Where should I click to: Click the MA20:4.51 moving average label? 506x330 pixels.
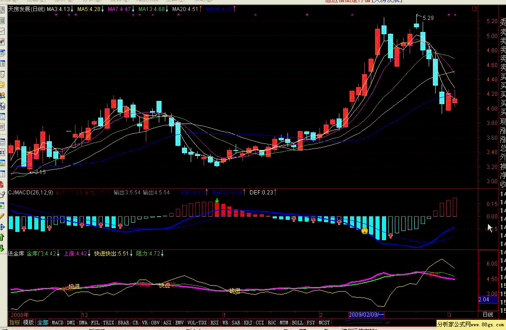click(x=185, y=9)
